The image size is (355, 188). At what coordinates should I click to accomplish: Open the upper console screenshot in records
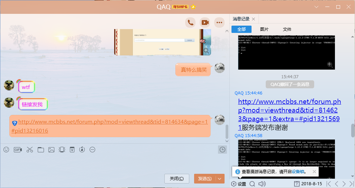pyautogui.click(x=286, y=52)
